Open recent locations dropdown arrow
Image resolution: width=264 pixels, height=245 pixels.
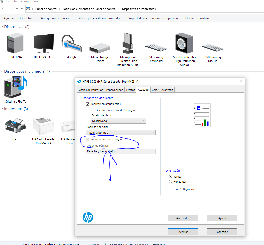[17, 9]
